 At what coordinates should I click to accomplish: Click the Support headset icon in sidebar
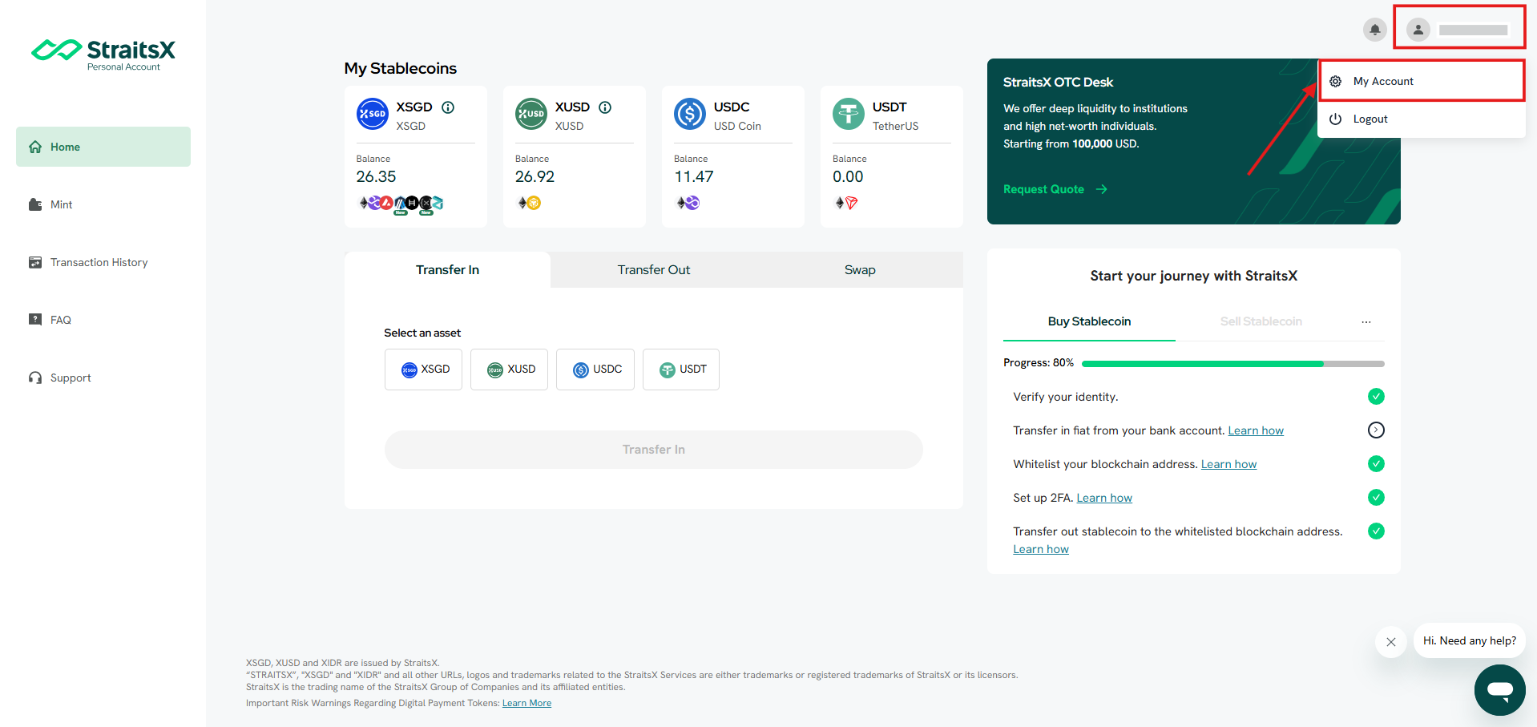click(35, 378)
